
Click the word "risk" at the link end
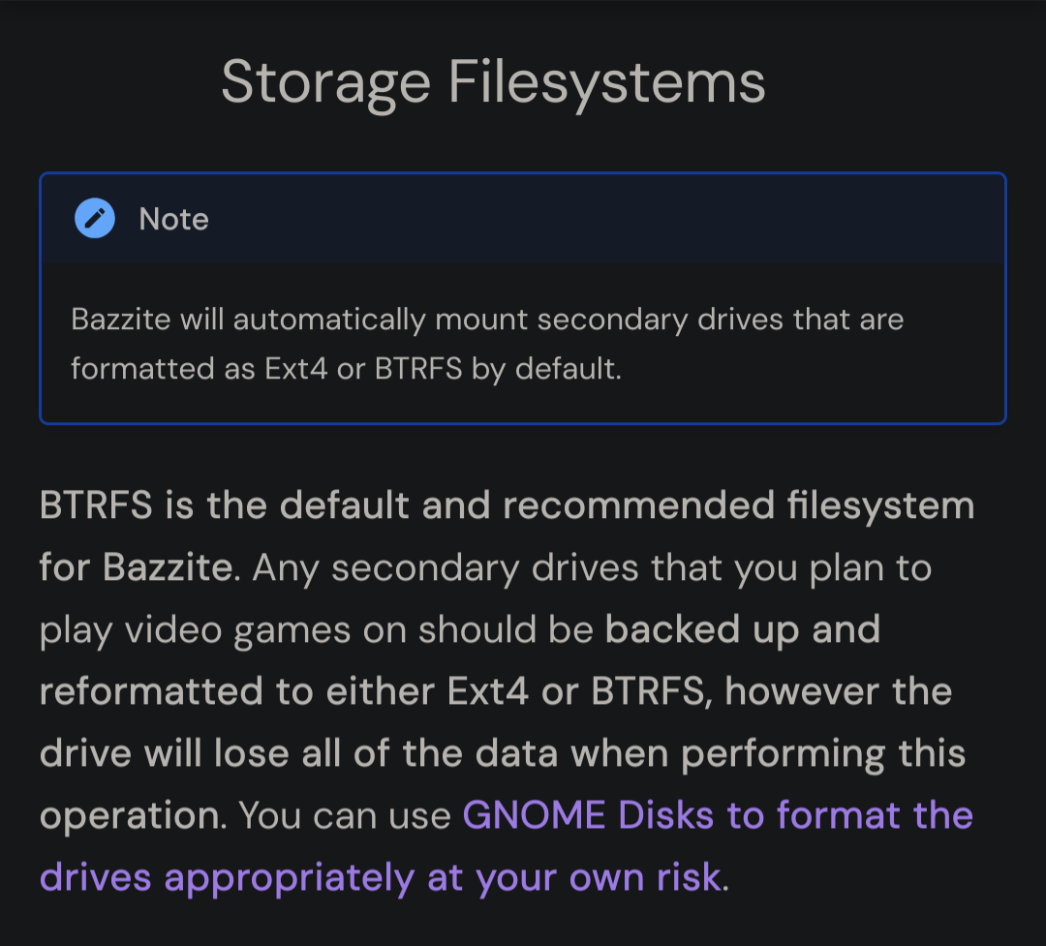(690, 876)
